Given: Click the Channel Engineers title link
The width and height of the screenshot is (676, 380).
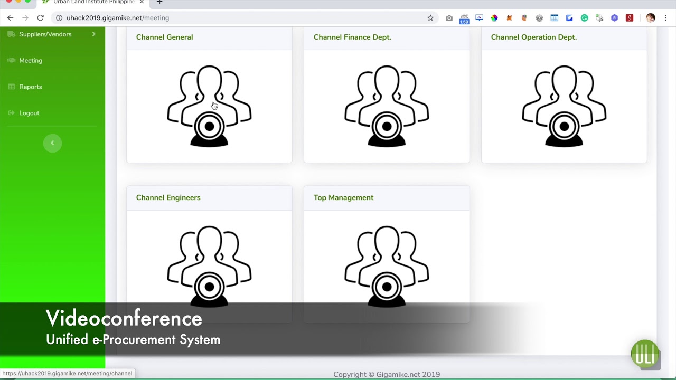Looking at the screenshot, I should coord(168,197).
